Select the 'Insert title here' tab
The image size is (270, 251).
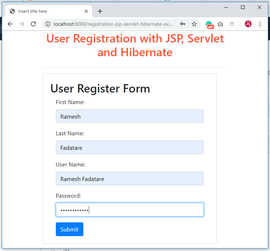(x=49, y=11)
